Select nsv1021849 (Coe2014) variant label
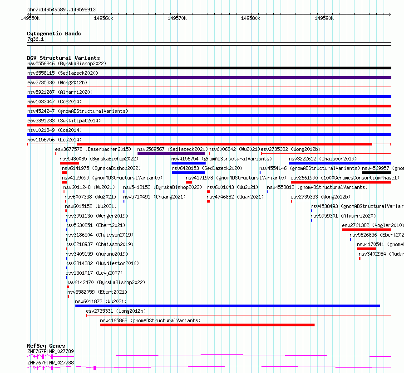 (x=54, y=130)
